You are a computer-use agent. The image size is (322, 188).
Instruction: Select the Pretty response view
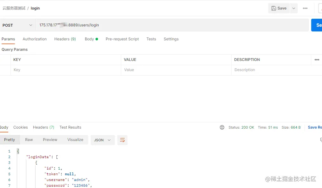pyautogui.click(x=10, y=140)
